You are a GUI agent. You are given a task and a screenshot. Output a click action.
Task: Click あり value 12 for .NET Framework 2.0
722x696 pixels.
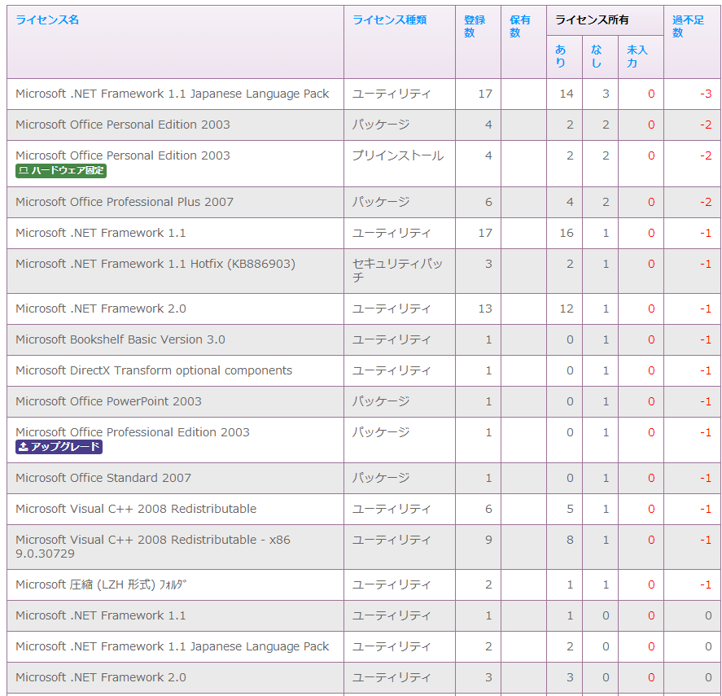pos(567,309)
